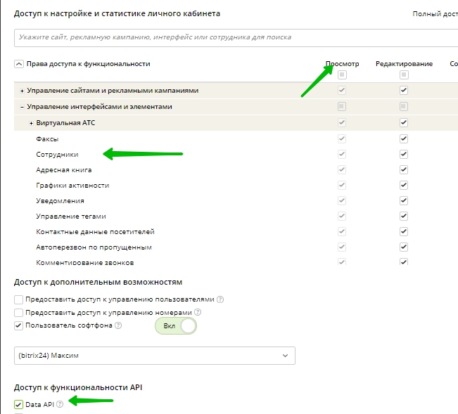
Task: Focus the site or employee search field
Action: (236, 37)
